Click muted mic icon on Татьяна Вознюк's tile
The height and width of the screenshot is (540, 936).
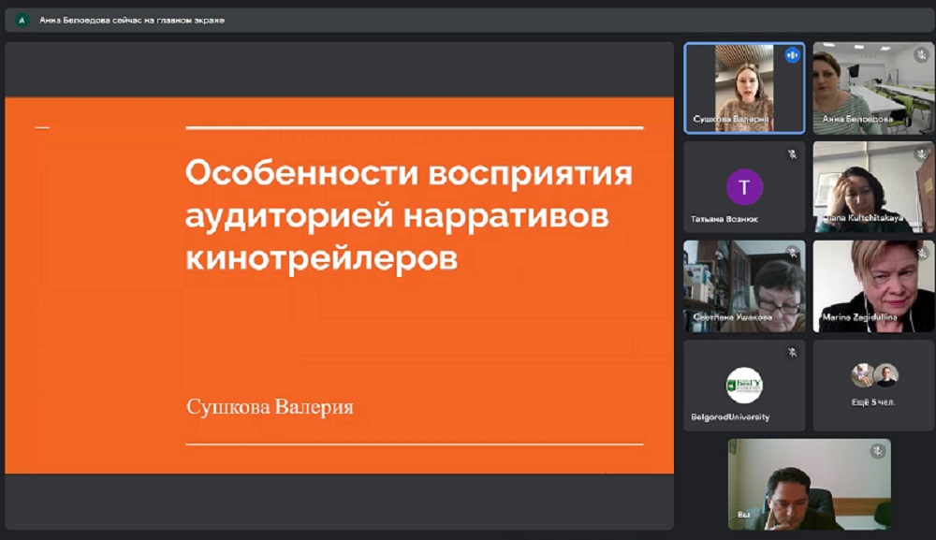click(792, 154)
